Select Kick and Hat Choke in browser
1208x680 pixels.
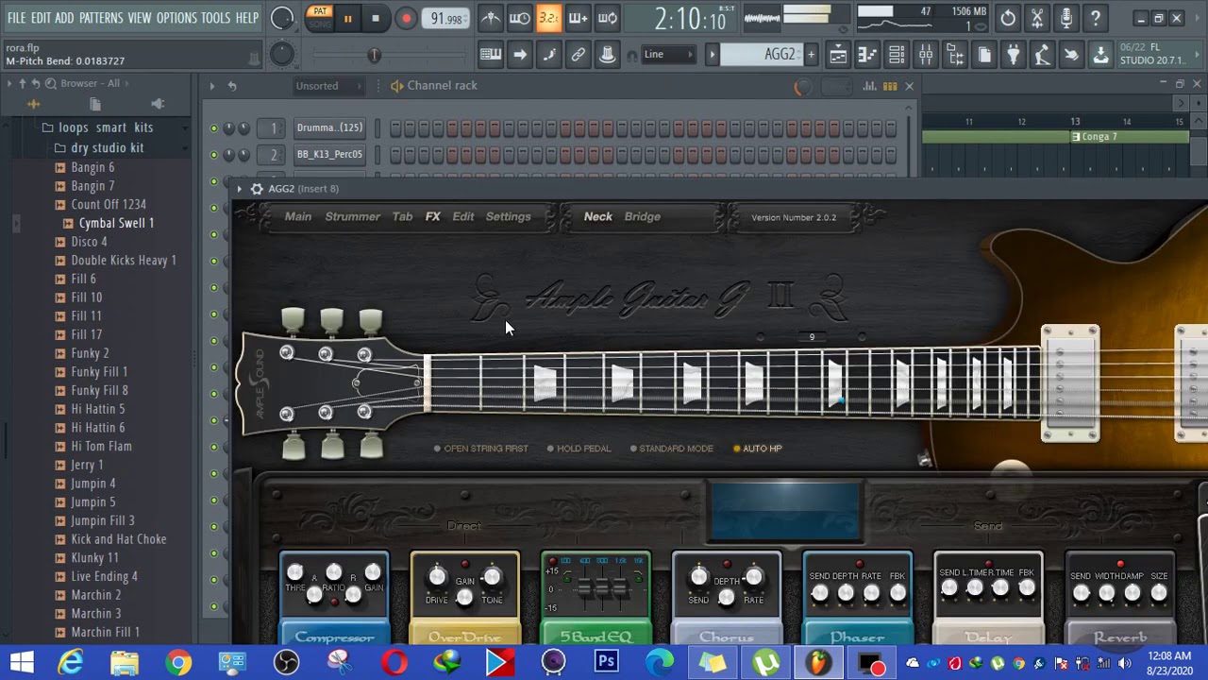click(119, 539)
